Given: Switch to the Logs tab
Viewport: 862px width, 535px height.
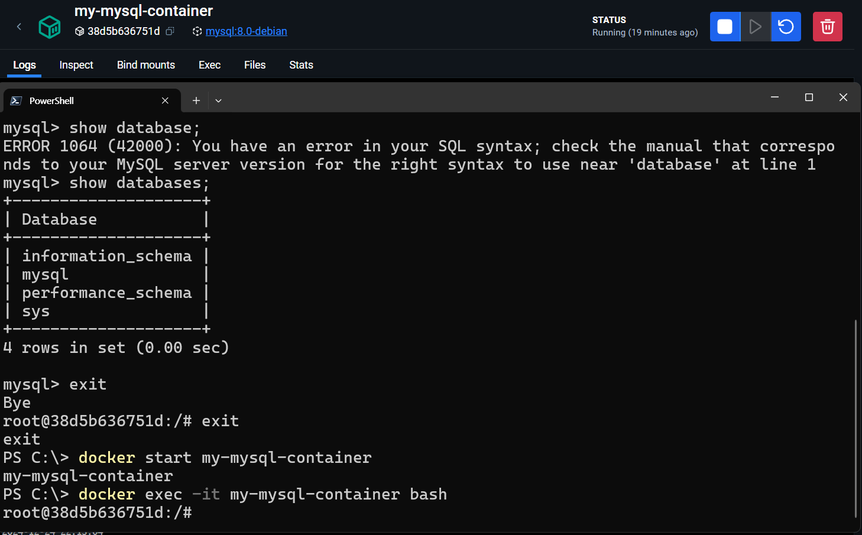Looking at the screenshot, I should pos(24,65).
